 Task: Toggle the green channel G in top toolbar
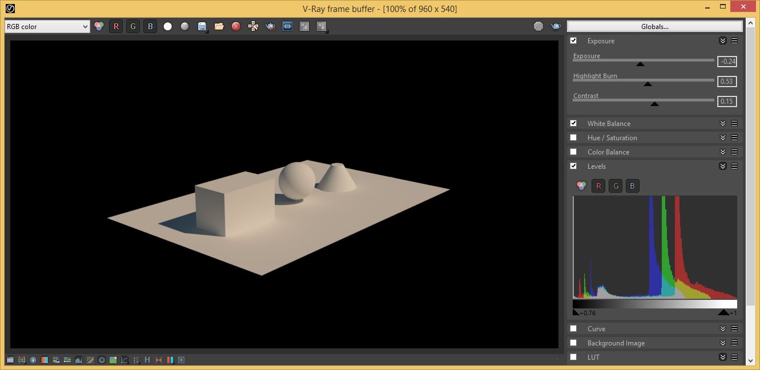(x=133, y=26)
